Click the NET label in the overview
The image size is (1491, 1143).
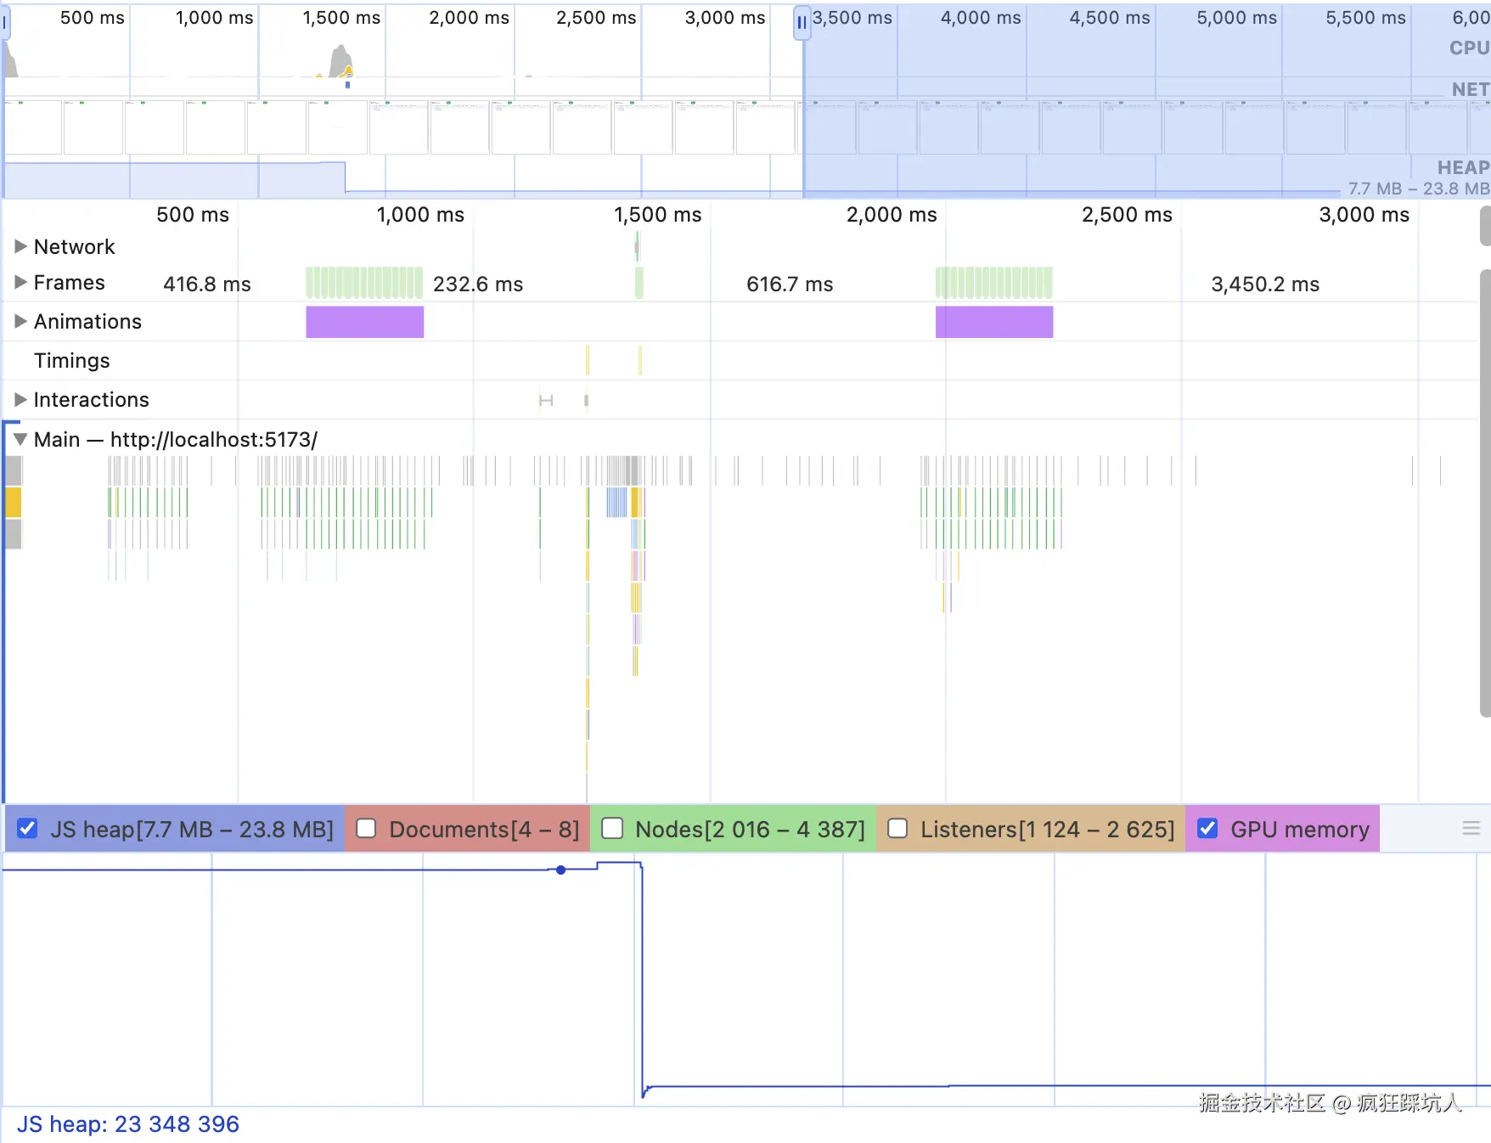pos(1471,89)
